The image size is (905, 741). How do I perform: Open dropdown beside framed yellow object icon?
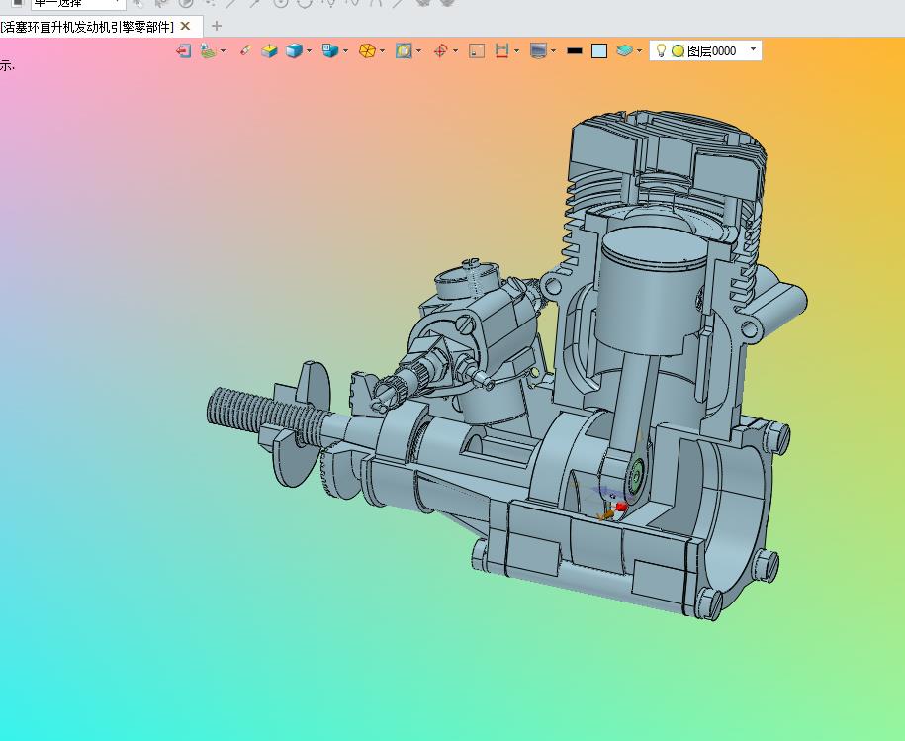pos(419,50)
